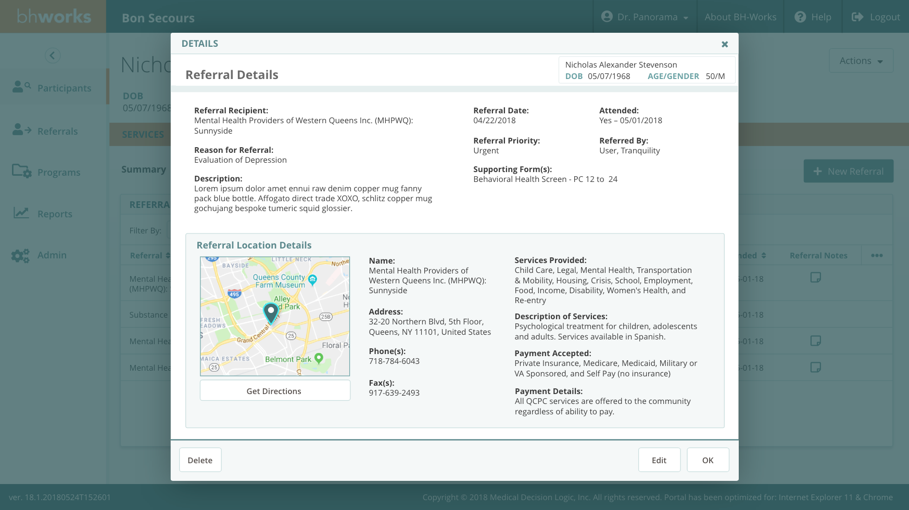Click the Programs folder icon
This screenshot has width=909, height=510.
tap(22, 171)
